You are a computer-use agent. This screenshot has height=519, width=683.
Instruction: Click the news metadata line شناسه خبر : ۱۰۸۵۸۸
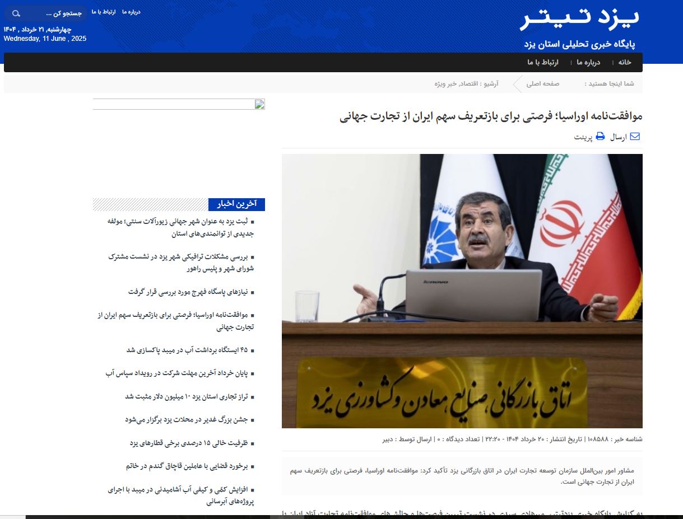(x=513, y=439)
